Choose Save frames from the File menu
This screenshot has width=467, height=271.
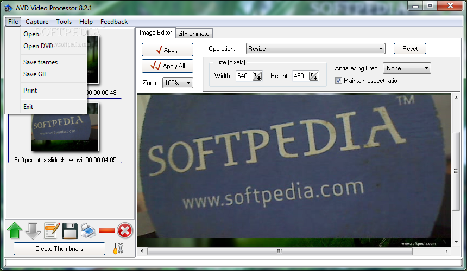click(x=46, y=62)
